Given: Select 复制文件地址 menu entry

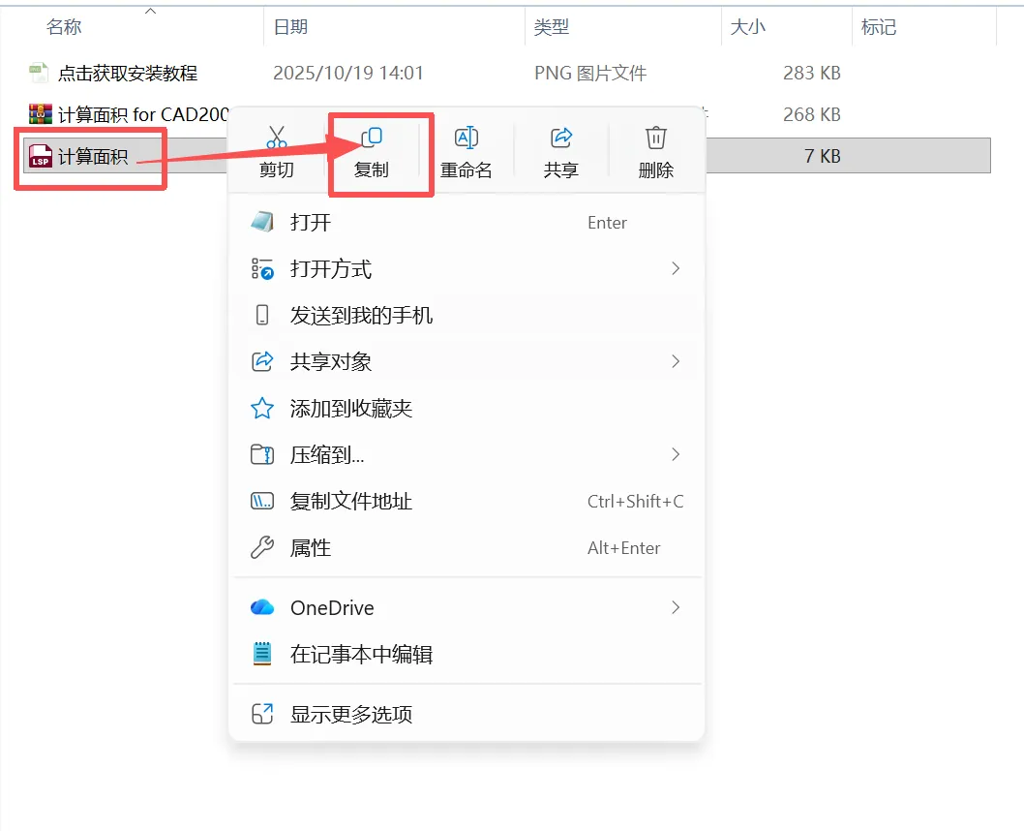Looking at the screenshot, I should coord(467,501).
